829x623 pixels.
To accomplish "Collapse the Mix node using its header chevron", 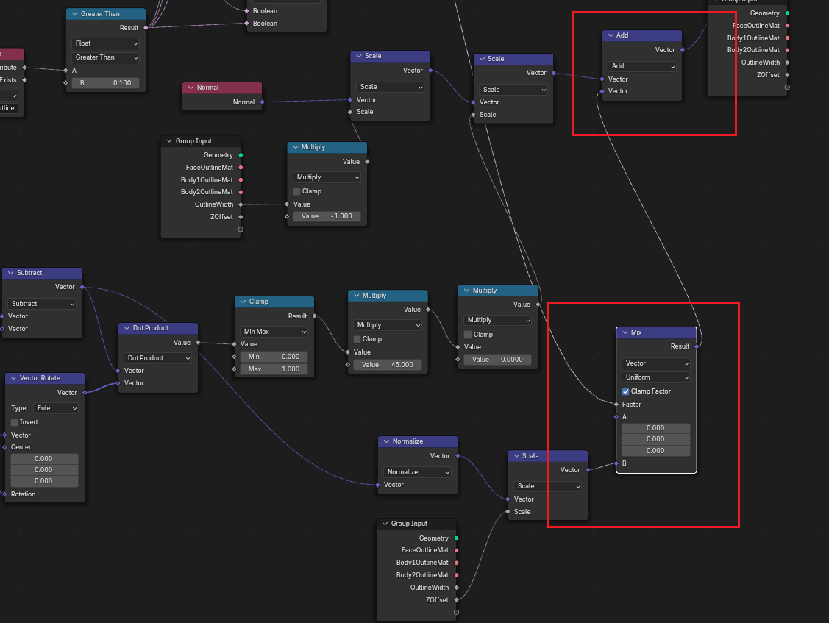I will [x=624, y=332].
